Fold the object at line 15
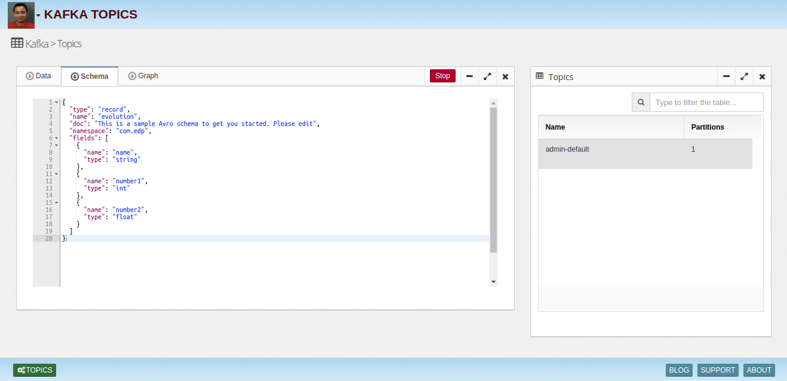 [x=56, y=202]
